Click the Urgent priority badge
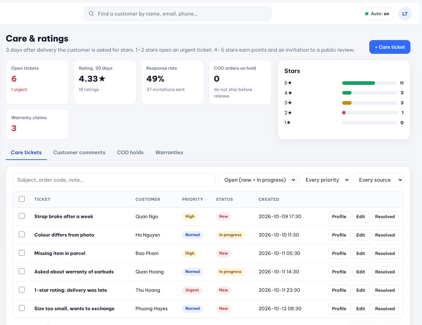This screenshot has width=422, height=325. tap(192, 290)
